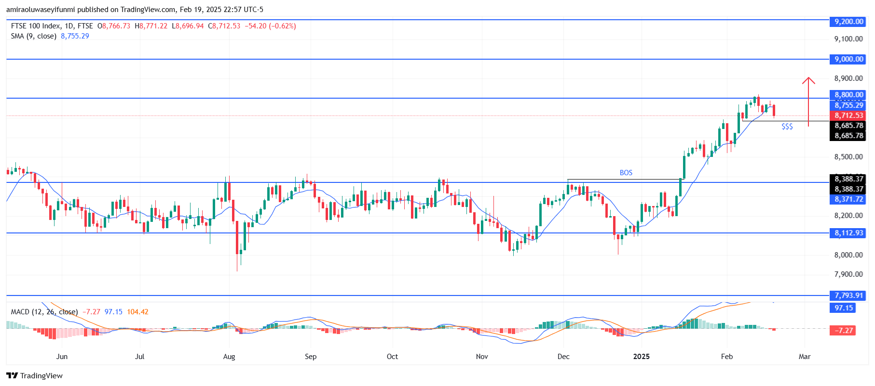The image size is (875, 386).
Task: Click the 9,000.00 blue price label
Action: 848,59
